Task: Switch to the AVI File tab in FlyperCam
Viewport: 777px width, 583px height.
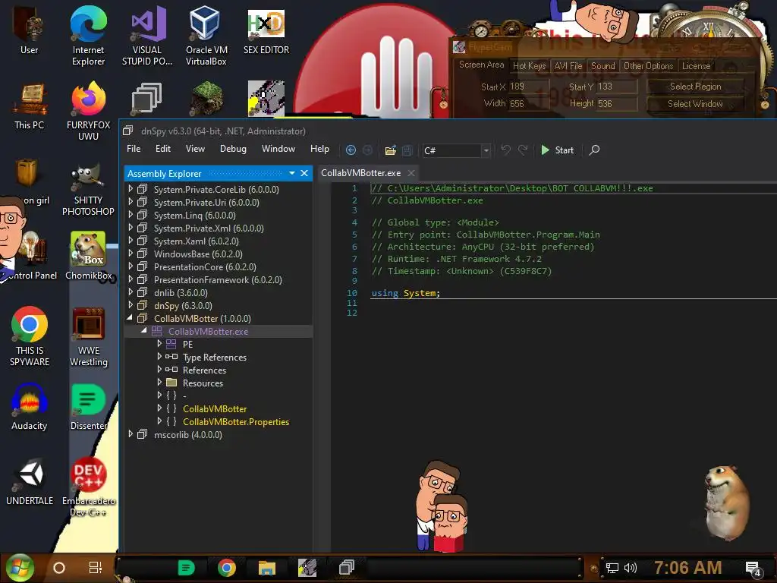Action: (x=568, y=66)
